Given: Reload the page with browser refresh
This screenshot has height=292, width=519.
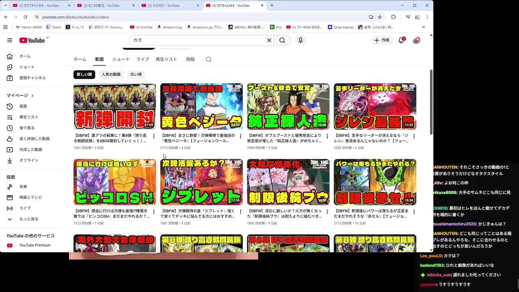Looking at the screenshot, I should click(25, 17).
